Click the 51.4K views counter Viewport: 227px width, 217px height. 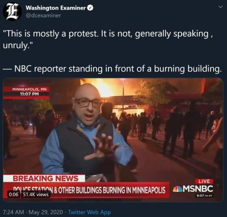[x=36, y=195]
